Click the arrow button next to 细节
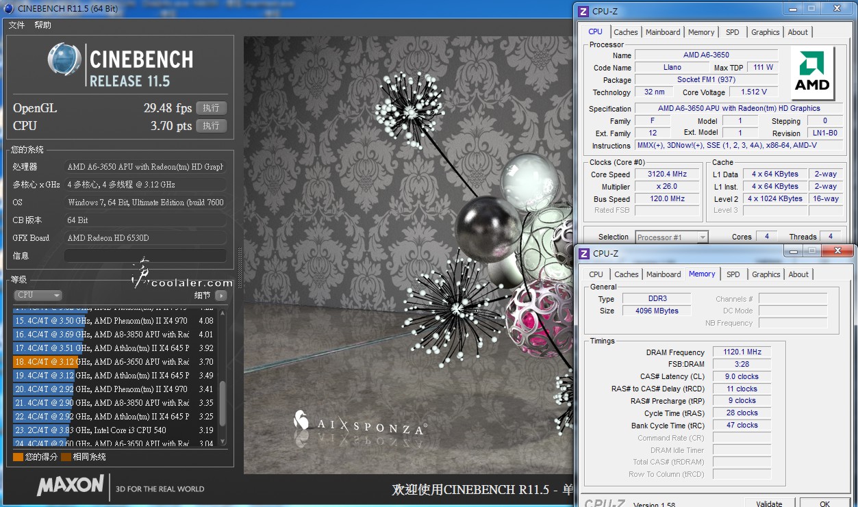 pos(220,296)
